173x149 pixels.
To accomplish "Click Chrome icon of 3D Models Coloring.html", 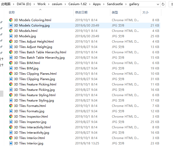I will tap(11, 20).
